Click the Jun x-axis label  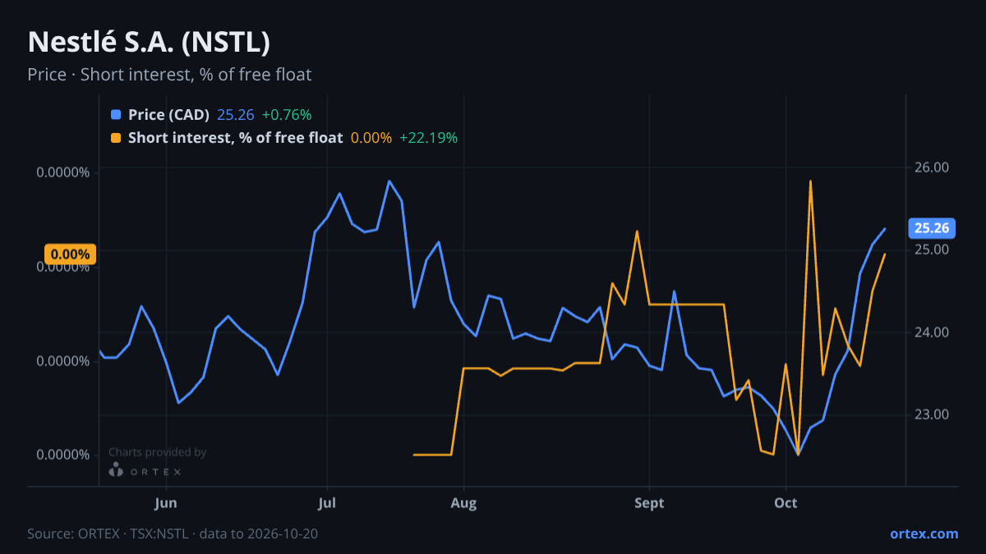click(x=166, y=502)
